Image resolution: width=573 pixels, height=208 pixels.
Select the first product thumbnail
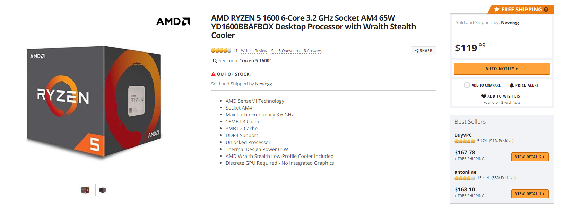pos(85,190)
